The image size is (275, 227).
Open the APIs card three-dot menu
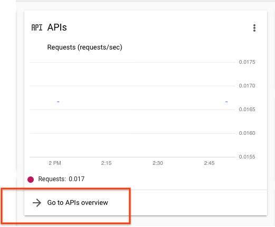point(254,28)
